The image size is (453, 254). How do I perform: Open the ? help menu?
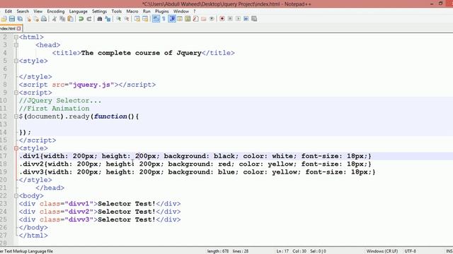pyautogui.click(x=195, y=11)
